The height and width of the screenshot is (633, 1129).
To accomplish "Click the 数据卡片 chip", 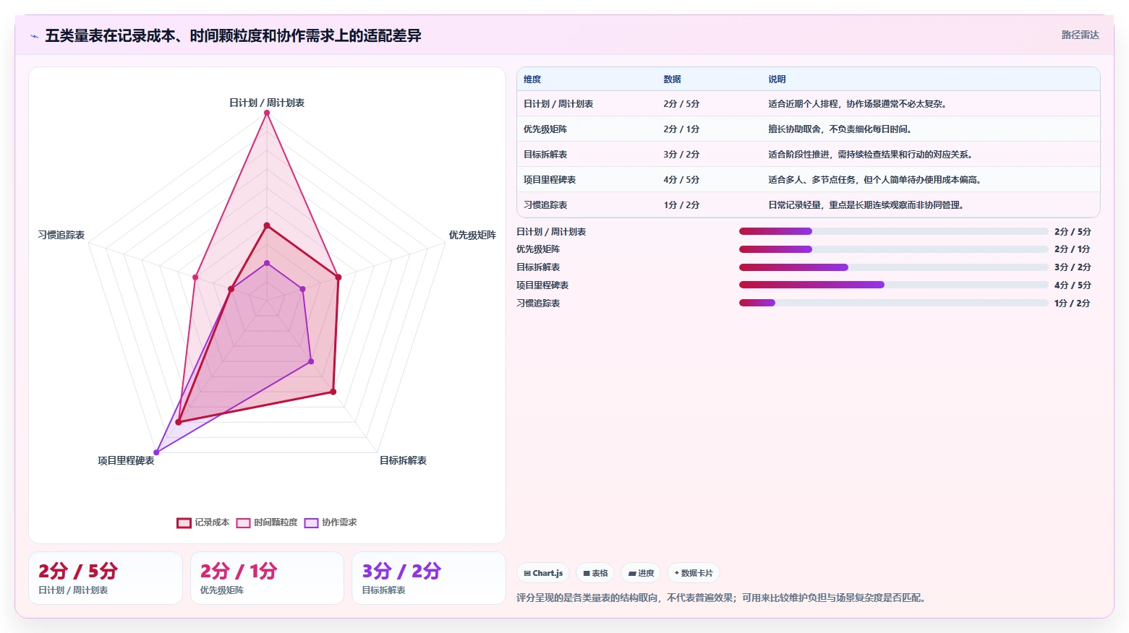I will [x=693, y=573].
